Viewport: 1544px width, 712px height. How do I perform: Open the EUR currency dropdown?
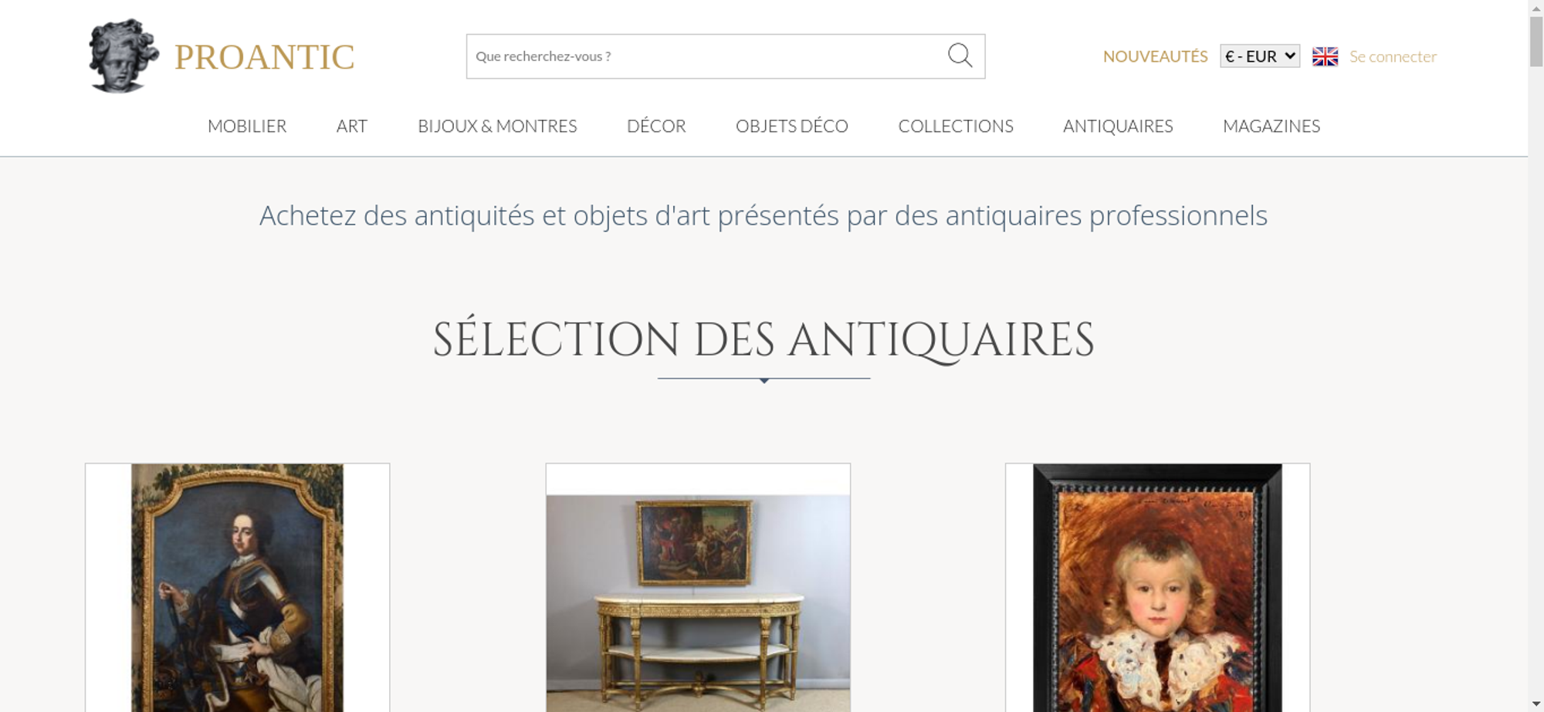(x=1259, y=56)
